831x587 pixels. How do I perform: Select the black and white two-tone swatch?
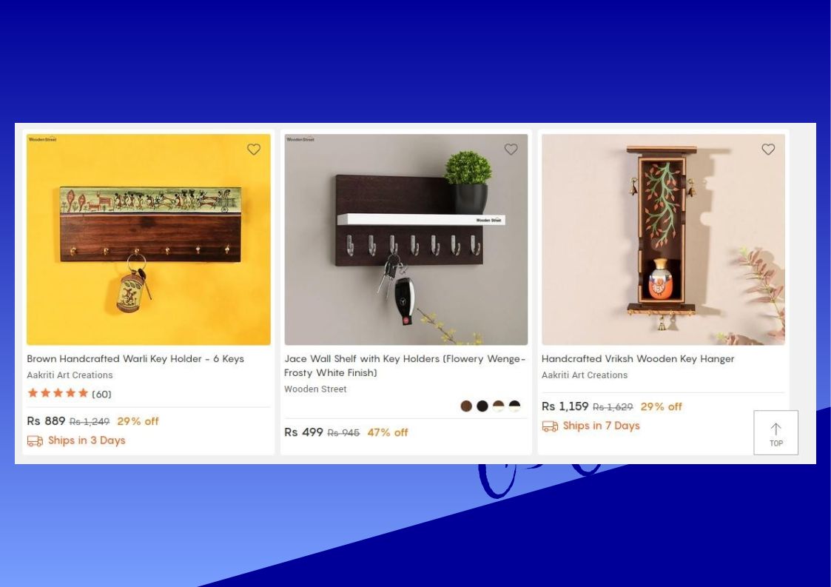pos(514,406)
